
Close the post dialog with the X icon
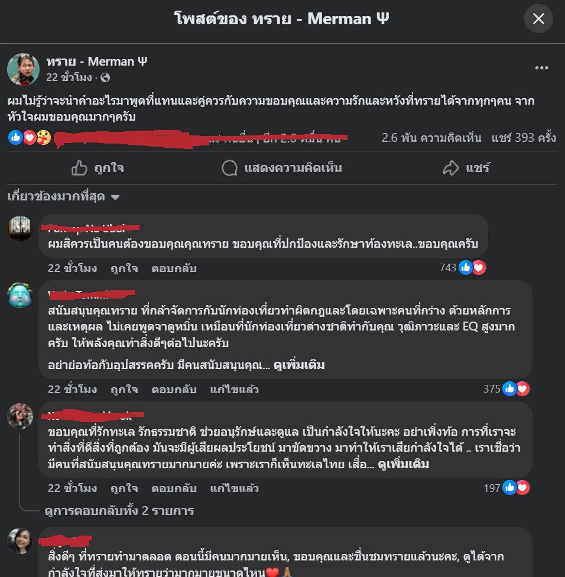[538, 19]
